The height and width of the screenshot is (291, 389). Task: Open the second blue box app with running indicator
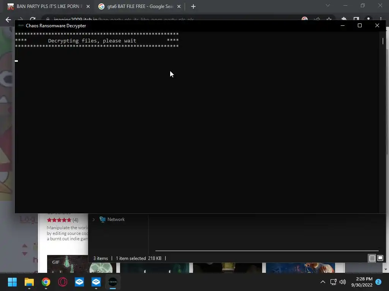point(96,282)
